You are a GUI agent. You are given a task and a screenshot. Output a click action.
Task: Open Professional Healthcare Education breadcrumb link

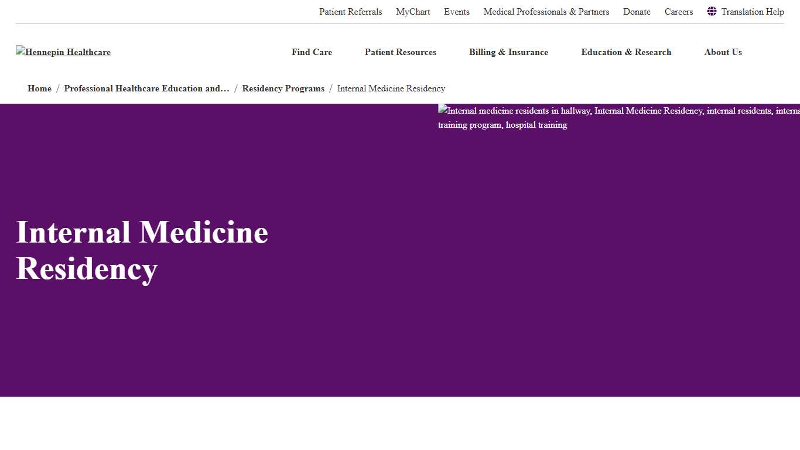pyautogui.click(x=146, y=88)
